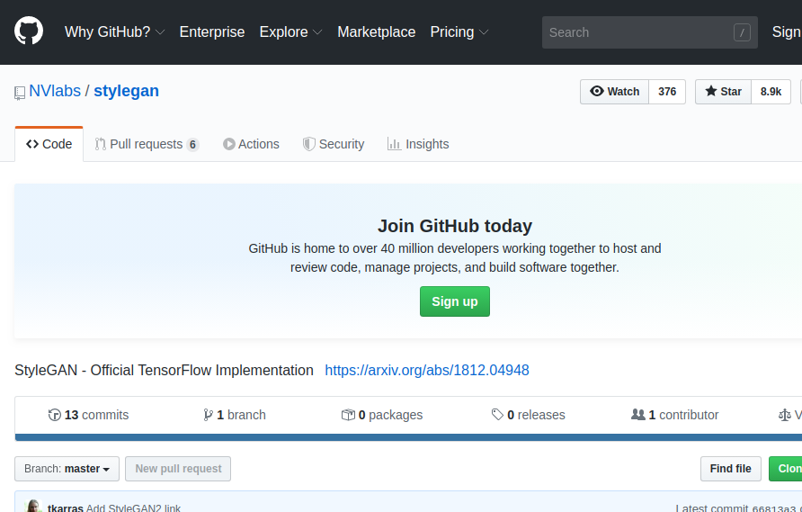Click the New pull request button
The width and height of the screenshot is (802, 512).
point(178,469)
